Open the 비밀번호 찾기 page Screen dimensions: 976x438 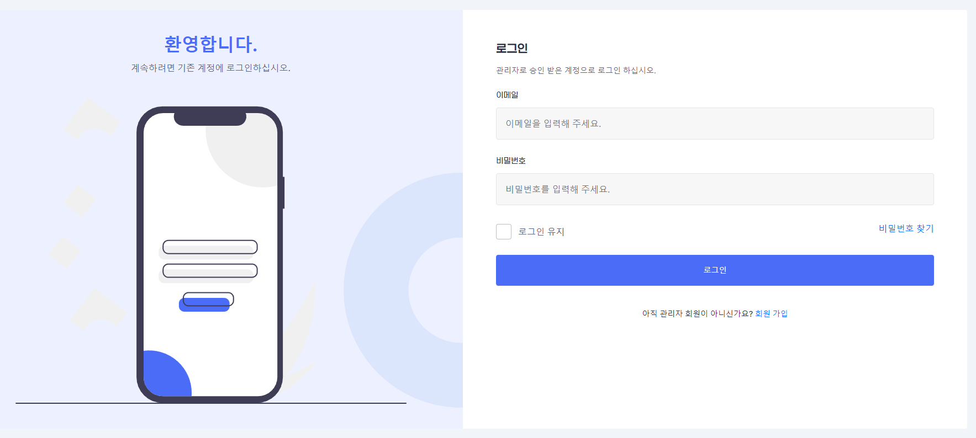[905, 228]
